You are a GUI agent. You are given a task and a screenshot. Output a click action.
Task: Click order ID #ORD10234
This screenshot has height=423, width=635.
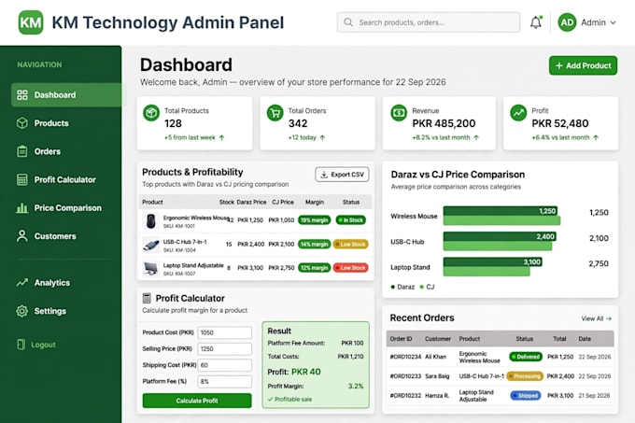(x=405, y=357)
